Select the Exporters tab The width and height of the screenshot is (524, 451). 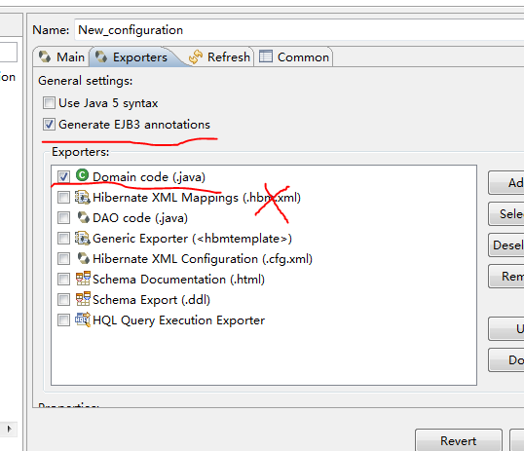pos(133,56)
